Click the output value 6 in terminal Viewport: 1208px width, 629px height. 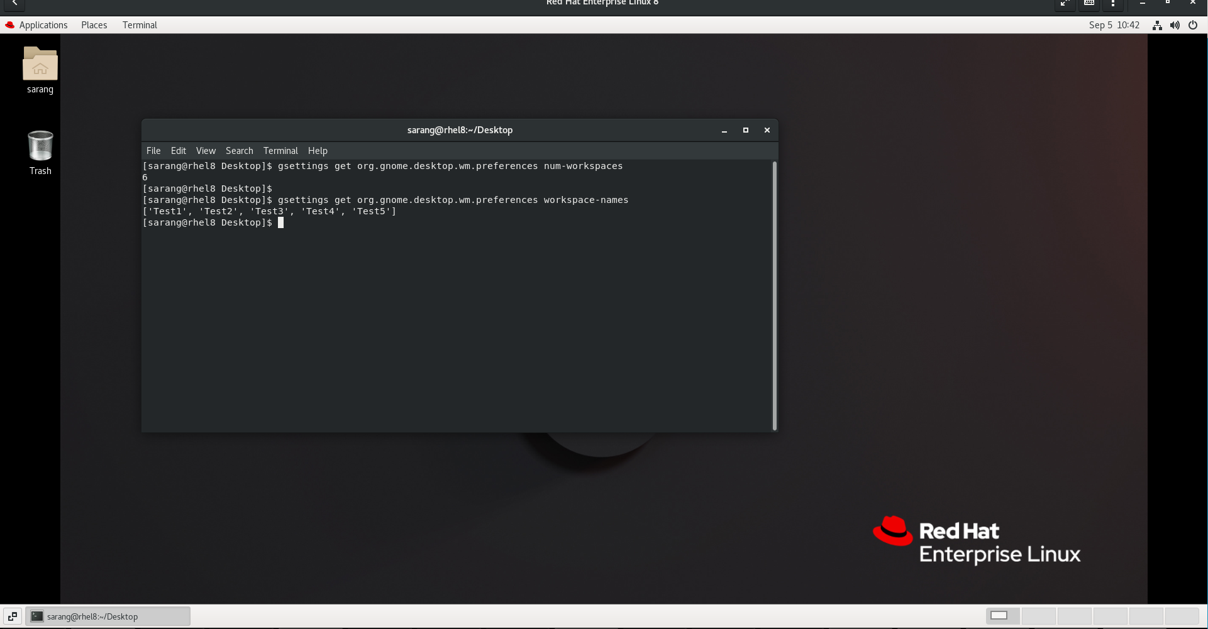click(145, 177)
